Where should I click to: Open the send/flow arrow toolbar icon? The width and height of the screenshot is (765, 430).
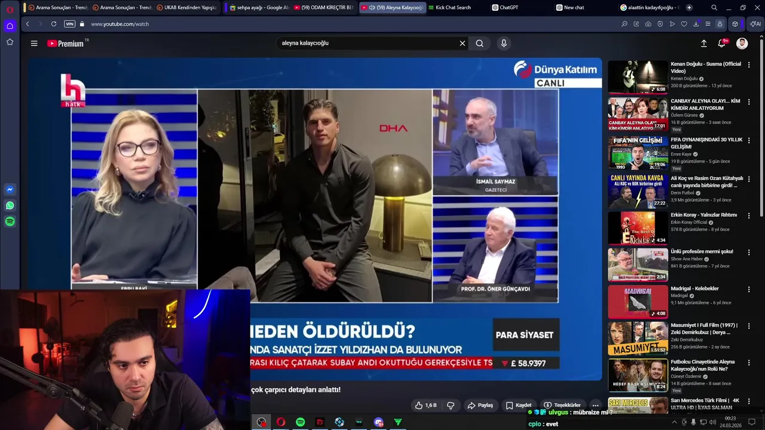click(672, 24)
